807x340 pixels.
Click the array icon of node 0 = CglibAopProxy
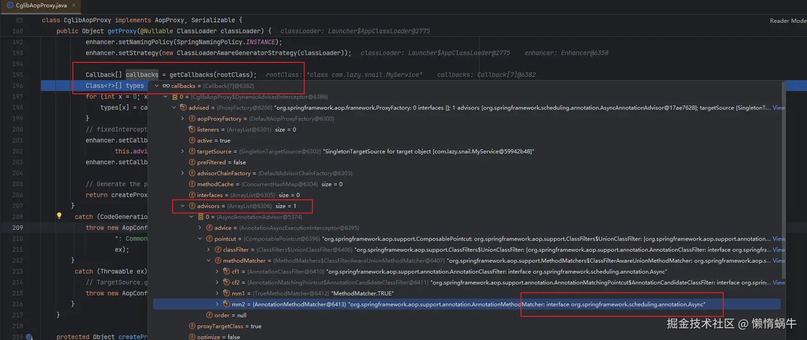coord(174,96)
